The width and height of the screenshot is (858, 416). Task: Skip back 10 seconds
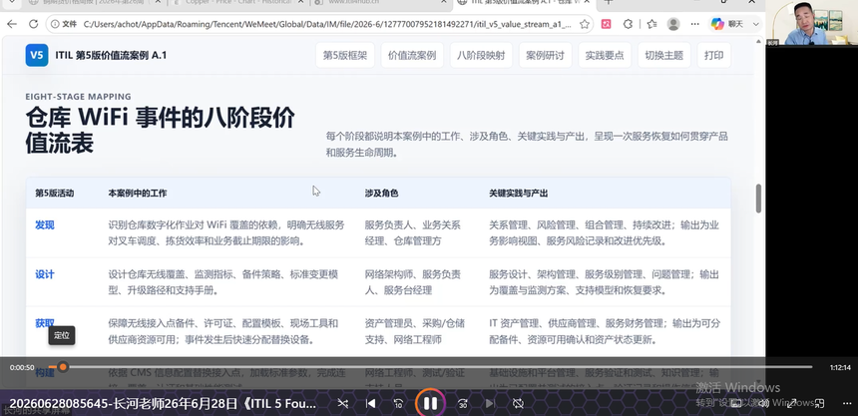(399, 403)
